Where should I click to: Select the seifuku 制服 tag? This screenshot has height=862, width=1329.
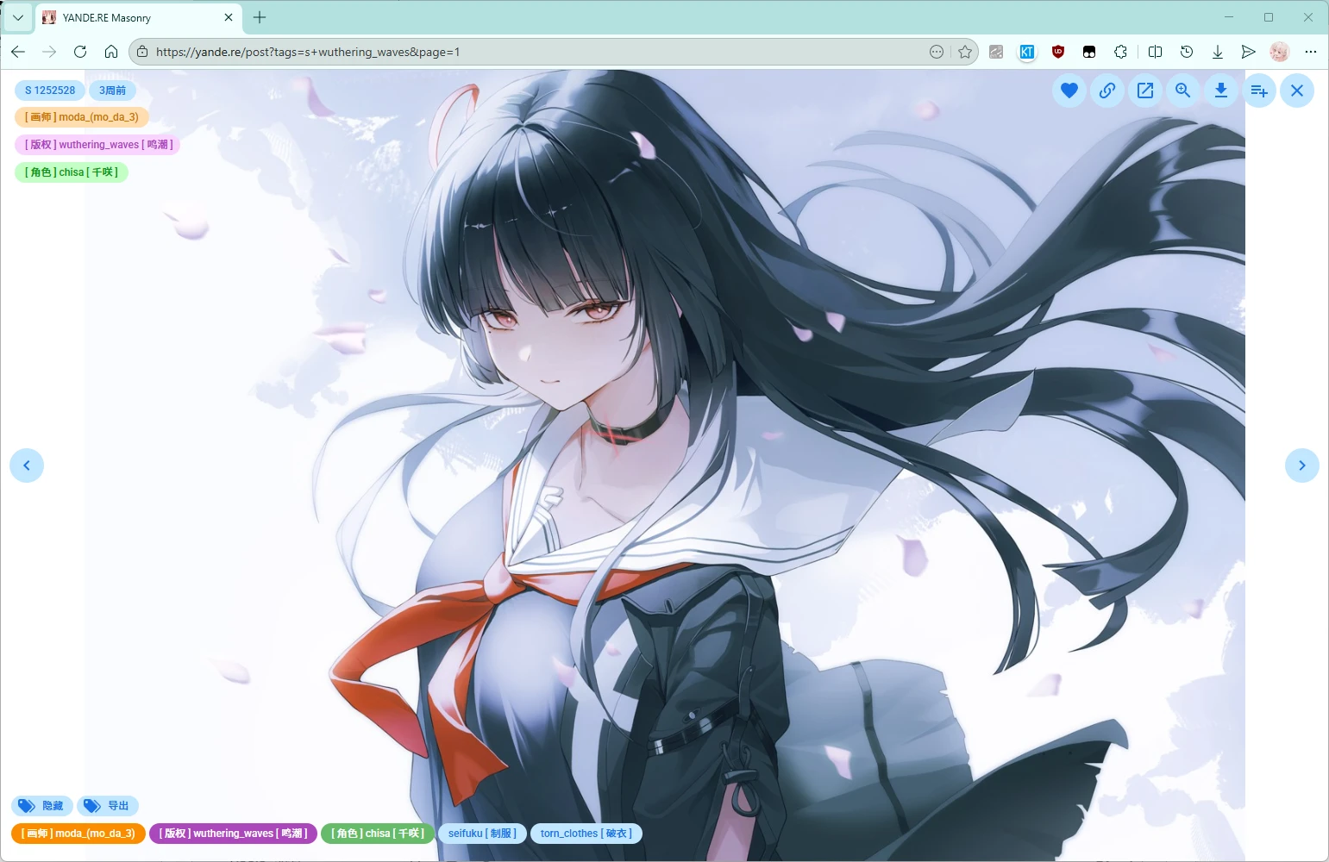click(x=482, y=834)
